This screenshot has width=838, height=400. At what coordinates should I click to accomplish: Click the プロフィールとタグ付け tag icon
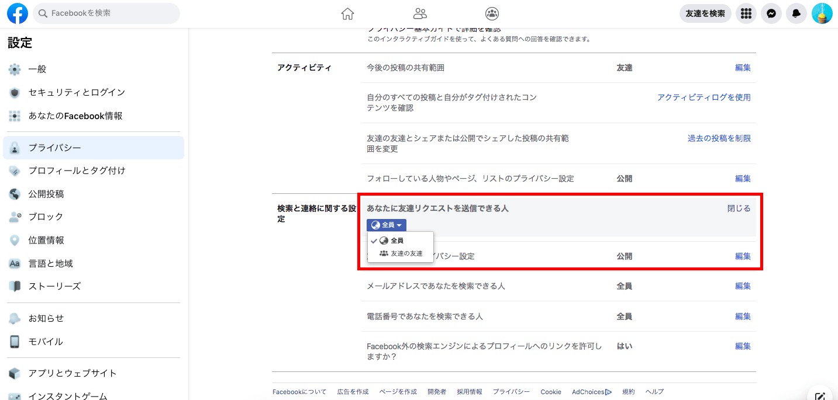[x=15, y=171]
